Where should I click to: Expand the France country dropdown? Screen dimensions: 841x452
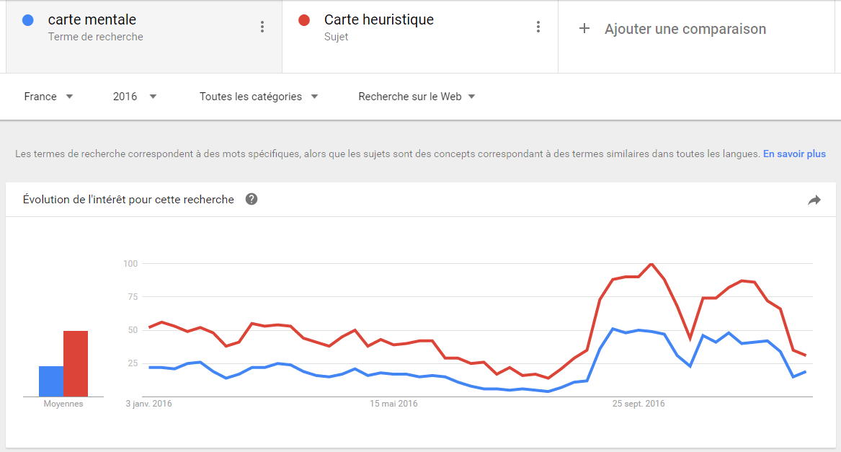(48, 97)
